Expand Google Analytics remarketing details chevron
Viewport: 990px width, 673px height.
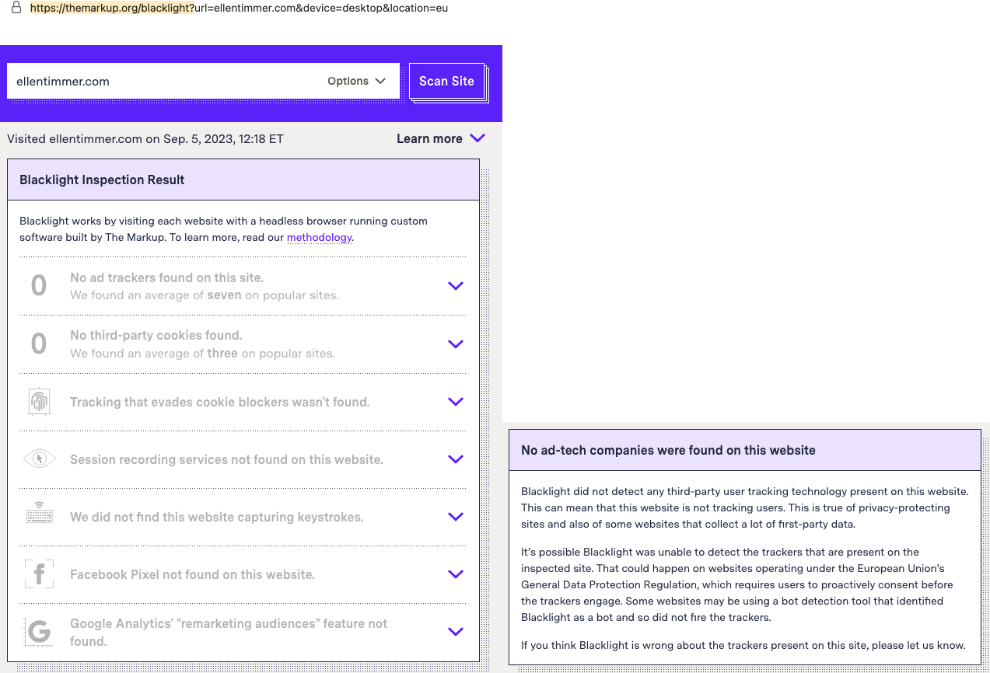coord(456,632)
